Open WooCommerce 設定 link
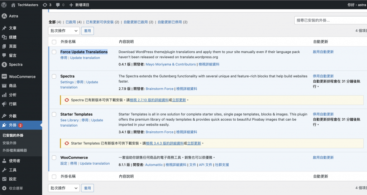 click(64, 163)
